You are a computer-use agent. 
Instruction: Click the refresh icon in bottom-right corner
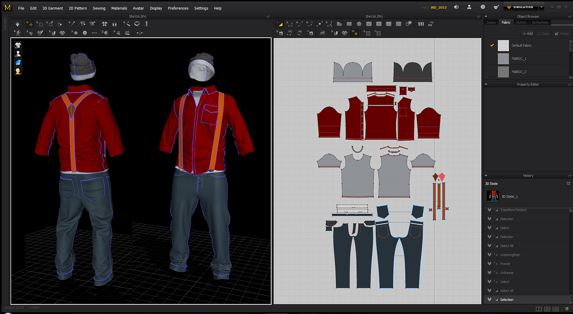566,310
